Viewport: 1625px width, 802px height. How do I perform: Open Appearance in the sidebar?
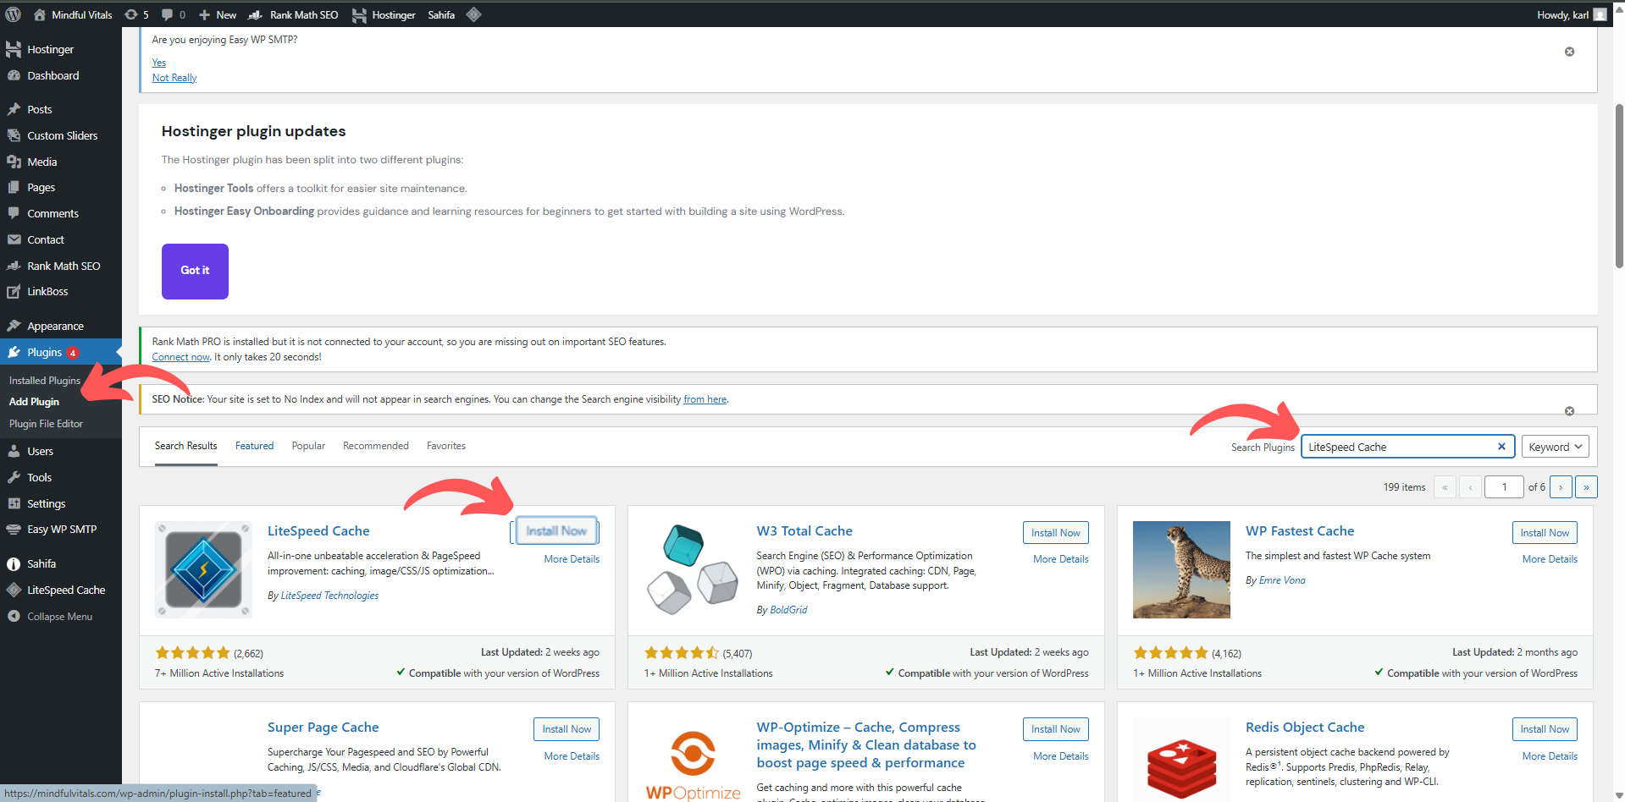coord(61,326)
